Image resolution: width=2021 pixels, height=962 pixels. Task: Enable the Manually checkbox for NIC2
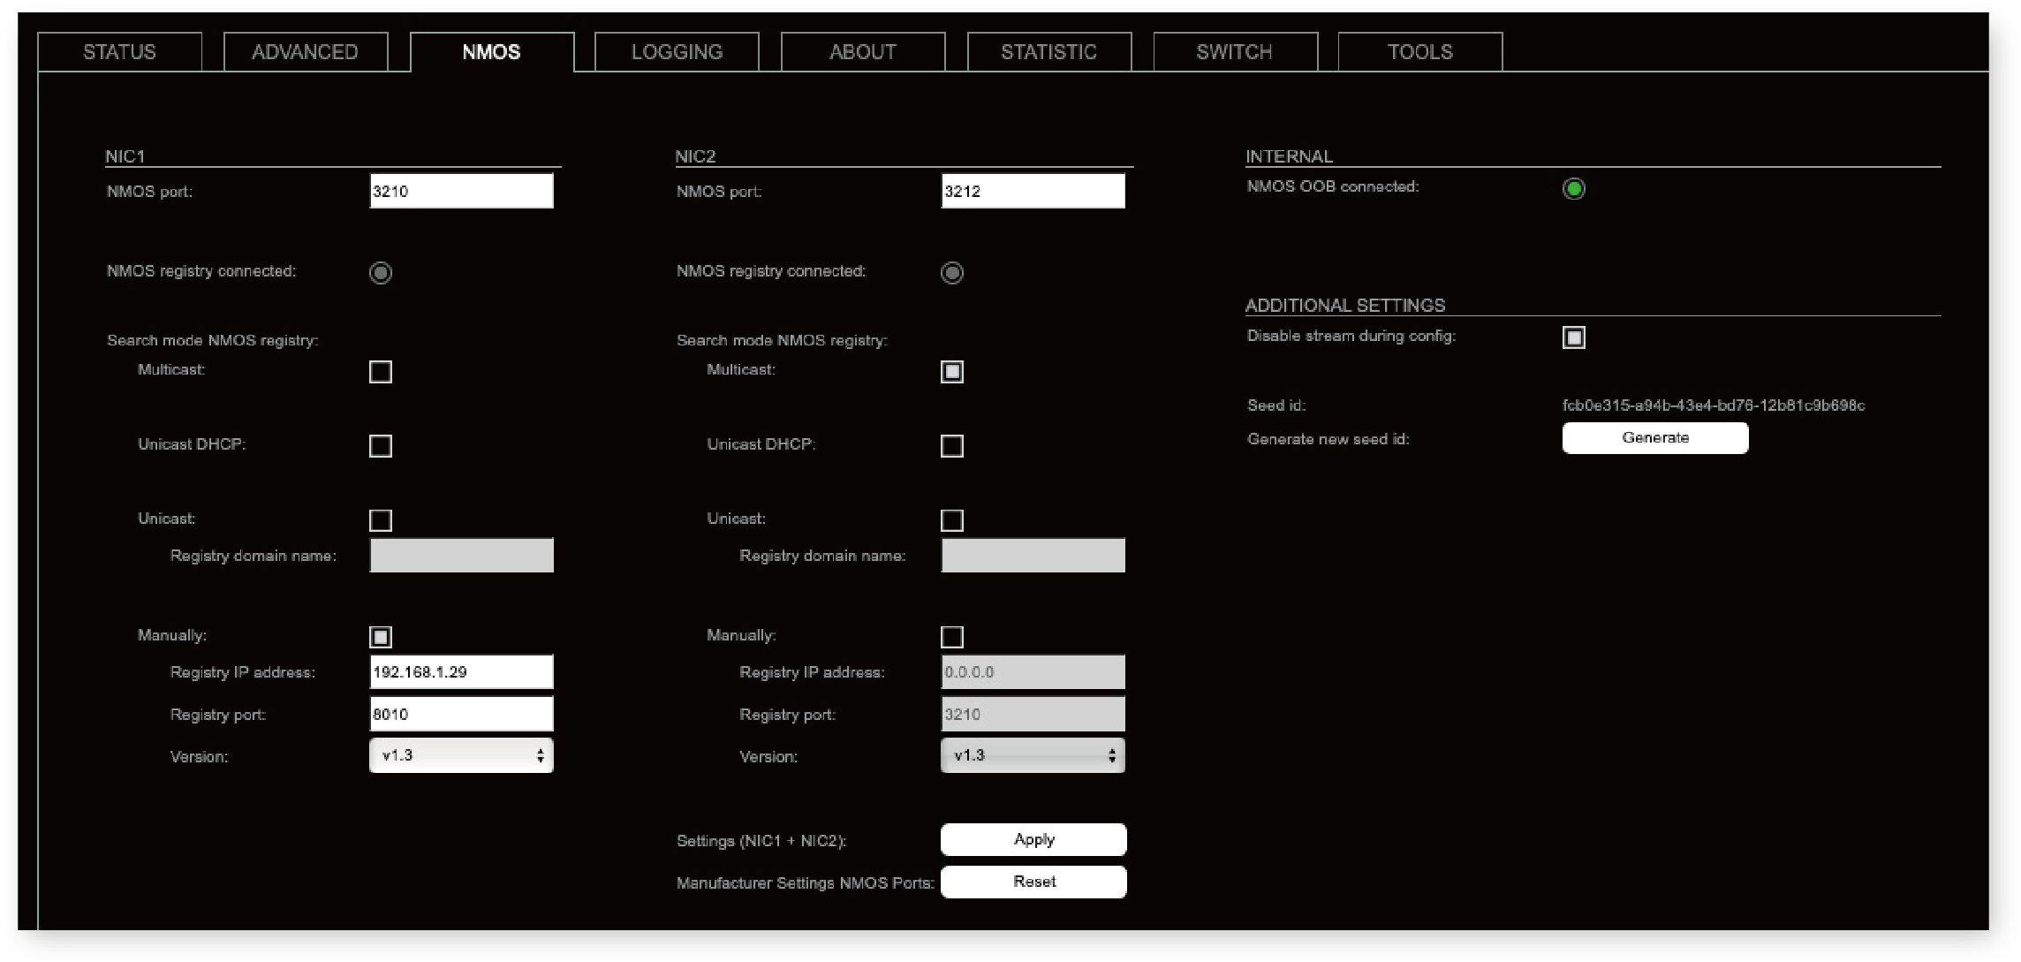click(x=952, y=637)
